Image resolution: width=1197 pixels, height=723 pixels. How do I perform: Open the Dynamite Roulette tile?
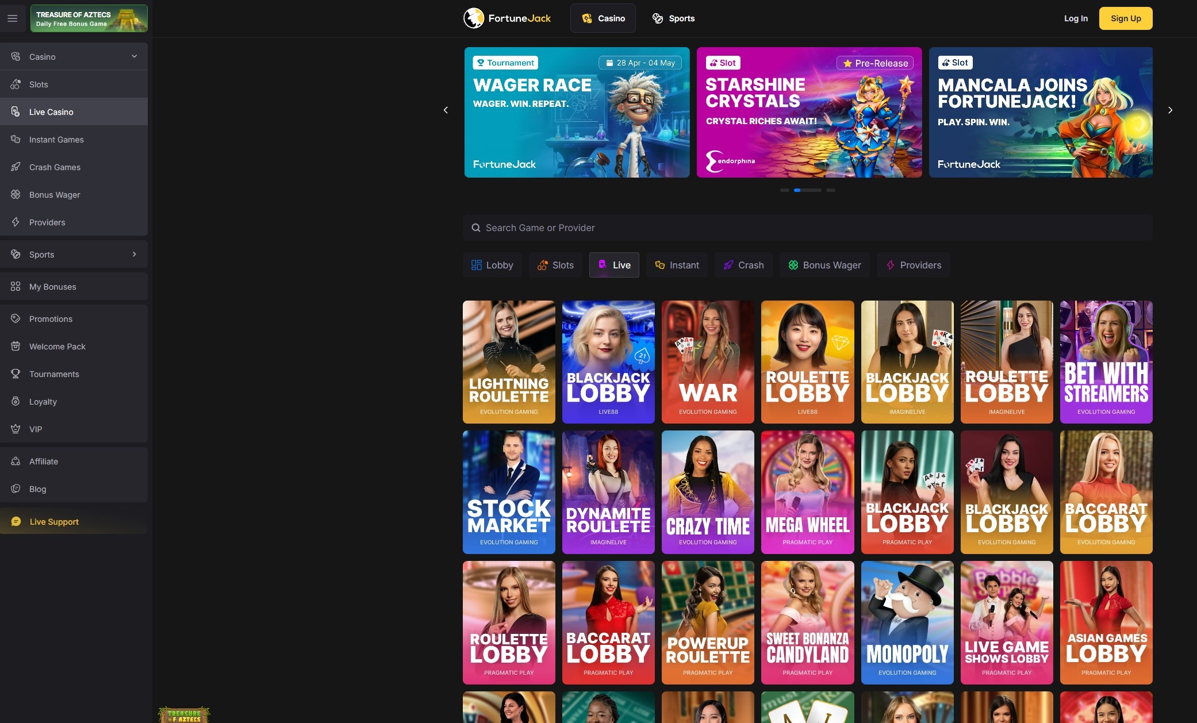(x=608, y=493)
